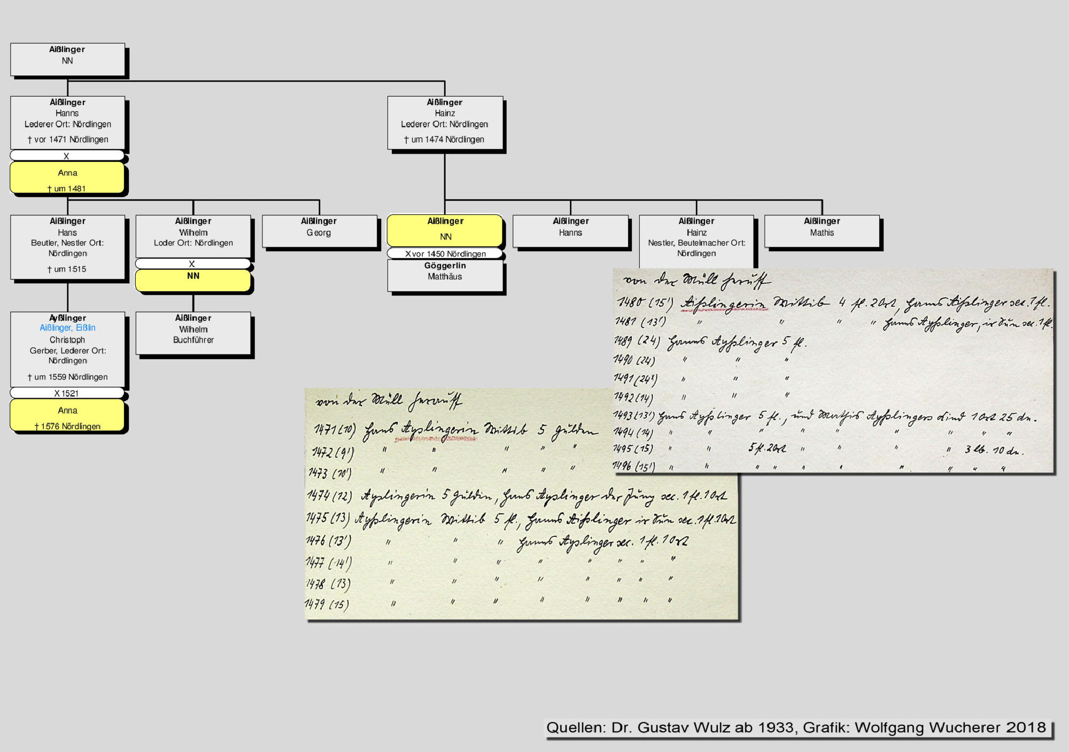Select Hainz Aißlinger Lederer box

pyautogui.click(x=445, y=122)
